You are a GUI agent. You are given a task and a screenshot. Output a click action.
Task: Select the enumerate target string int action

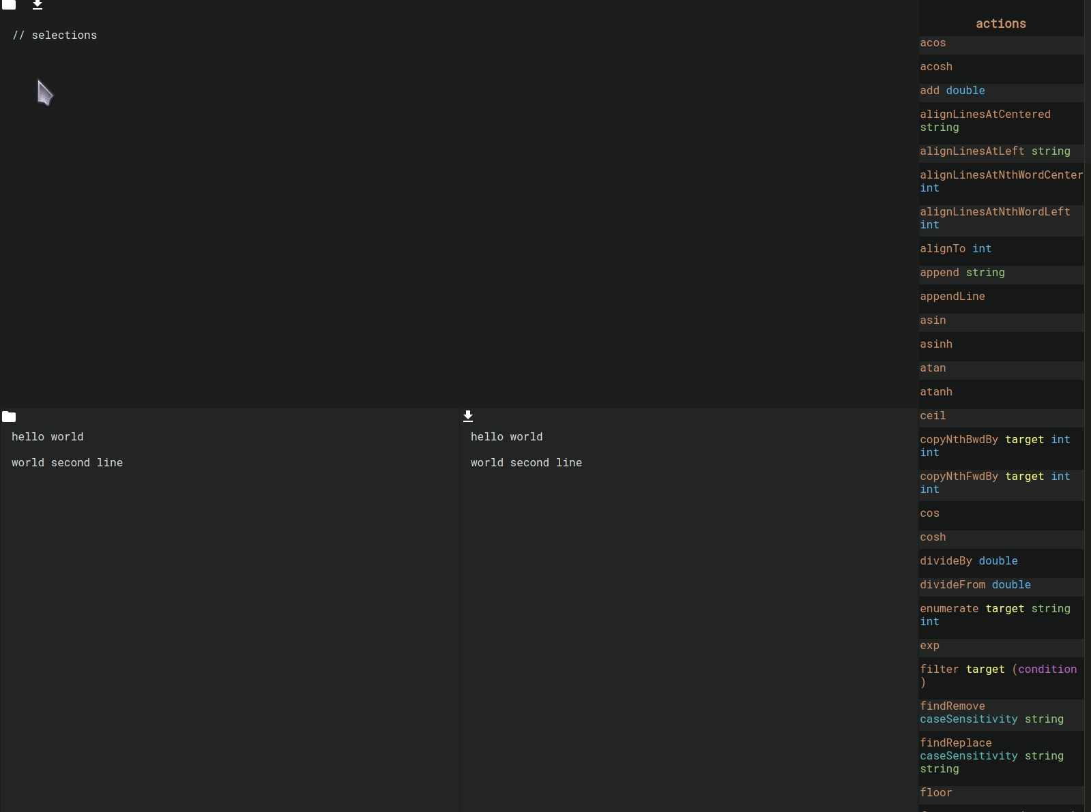pos(994,615)
